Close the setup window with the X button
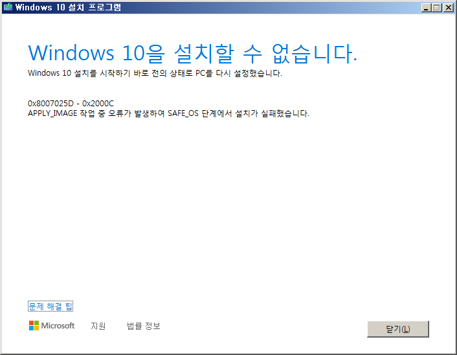Image resolution: width=457 pixels, height=355 pixels. (x=448, y=8)
